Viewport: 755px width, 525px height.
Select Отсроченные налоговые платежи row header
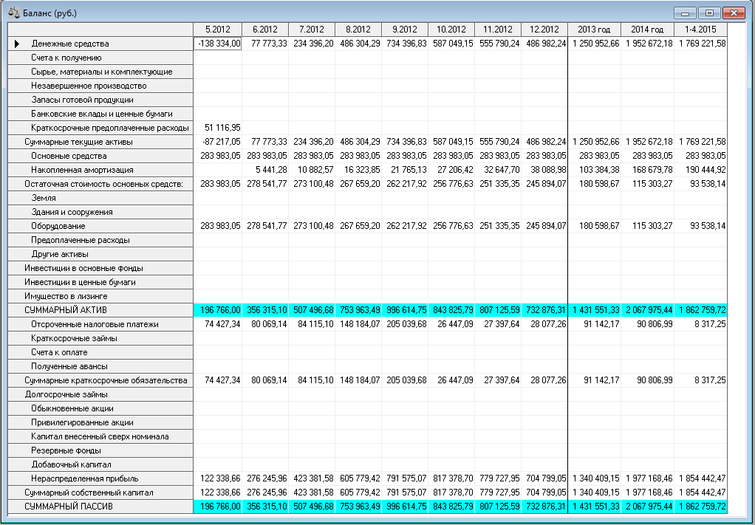pos(100,324)
